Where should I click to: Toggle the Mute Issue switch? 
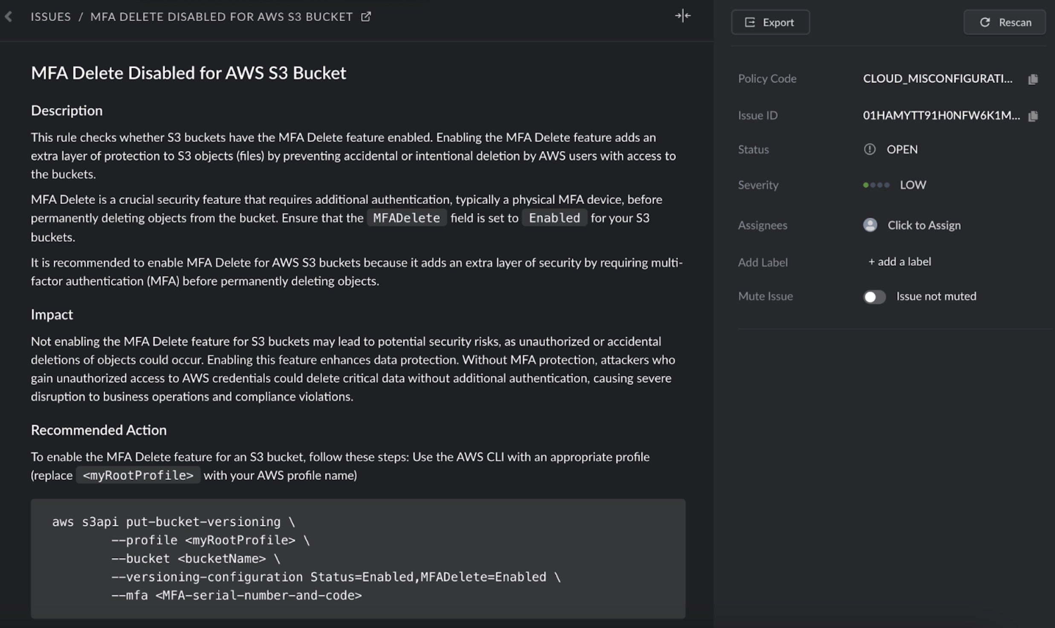[874, 297]
